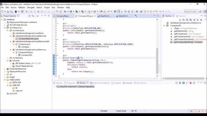Start the server using green Servers icon

tap(183, 83)
